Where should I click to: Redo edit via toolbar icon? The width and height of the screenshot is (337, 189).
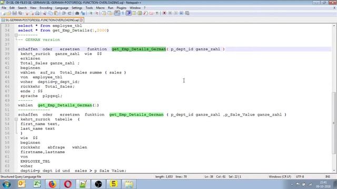point(70,13)
